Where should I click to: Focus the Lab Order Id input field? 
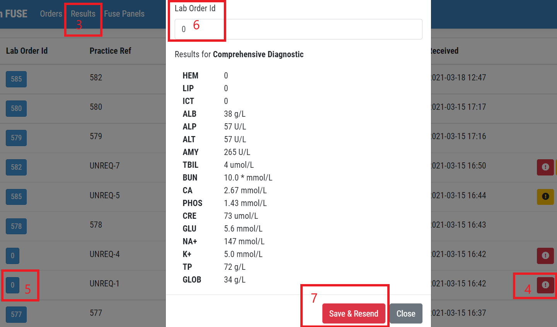298,29
